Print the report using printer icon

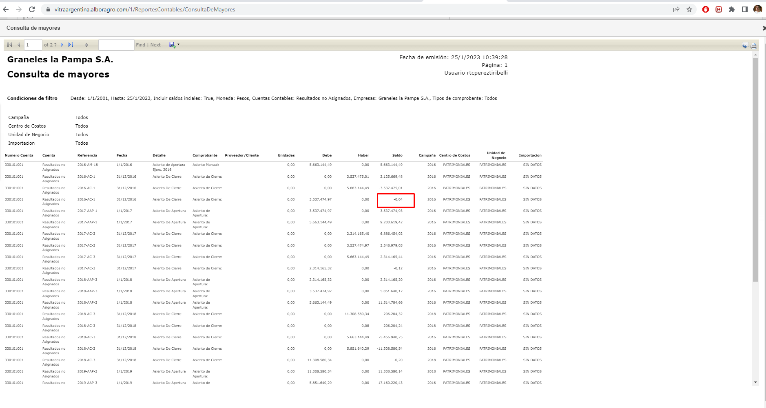(754, 46)
